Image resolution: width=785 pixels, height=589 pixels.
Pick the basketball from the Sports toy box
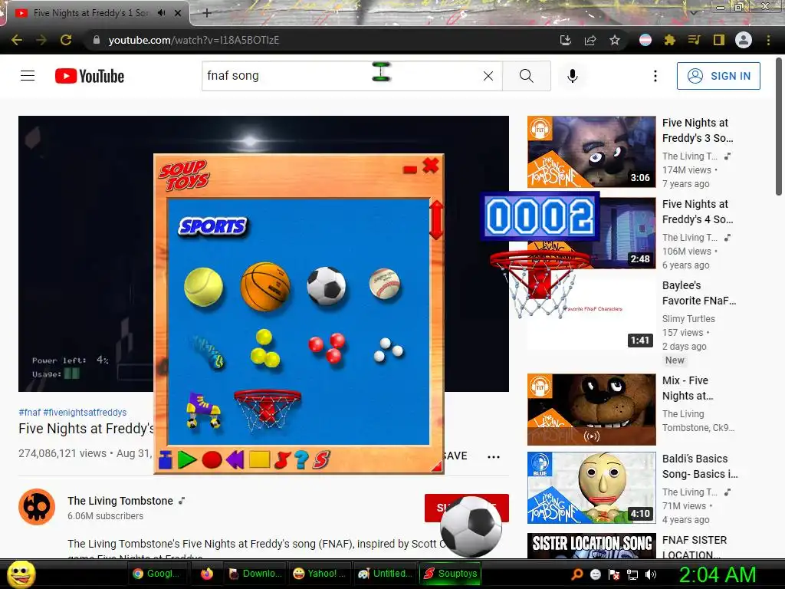pos(265,286)
